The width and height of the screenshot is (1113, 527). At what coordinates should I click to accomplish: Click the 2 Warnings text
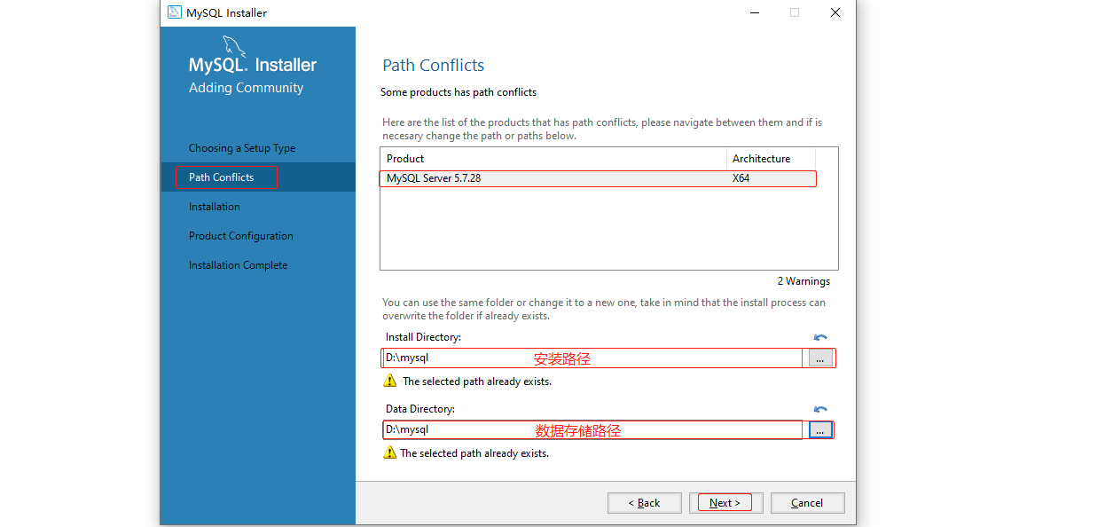click(803, 281)
